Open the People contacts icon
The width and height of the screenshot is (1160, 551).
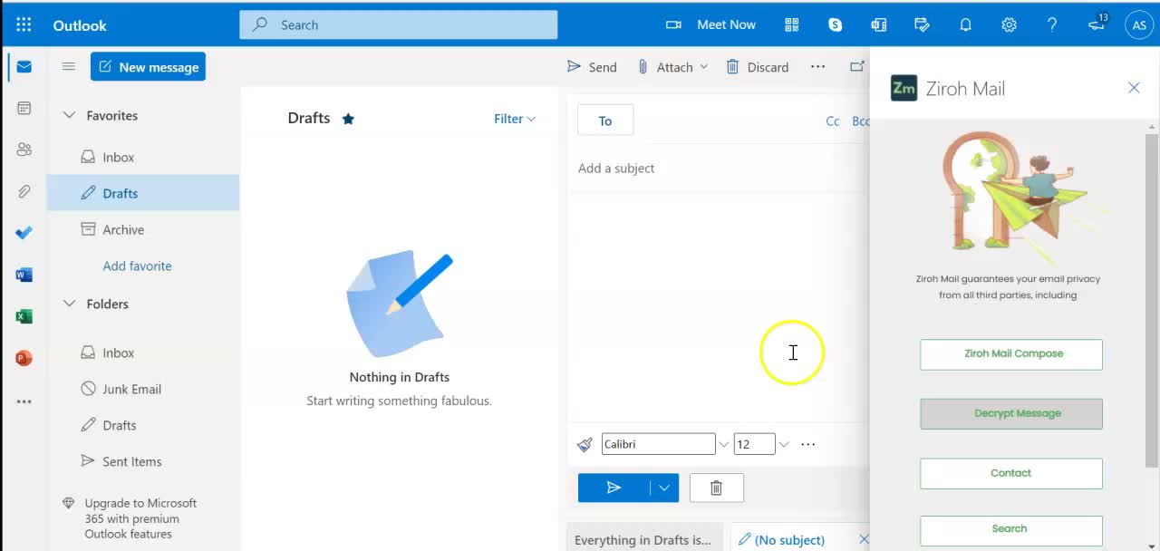pos(24,150)
